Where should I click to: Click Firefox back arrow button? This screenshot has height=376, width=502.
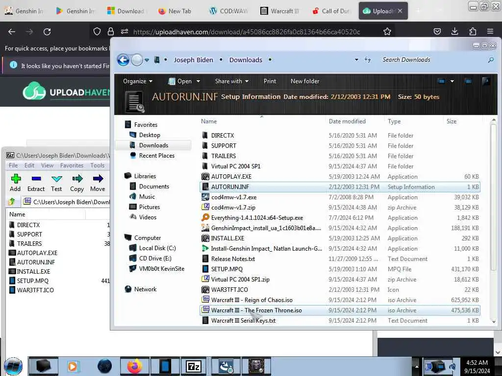coord(12,31)
